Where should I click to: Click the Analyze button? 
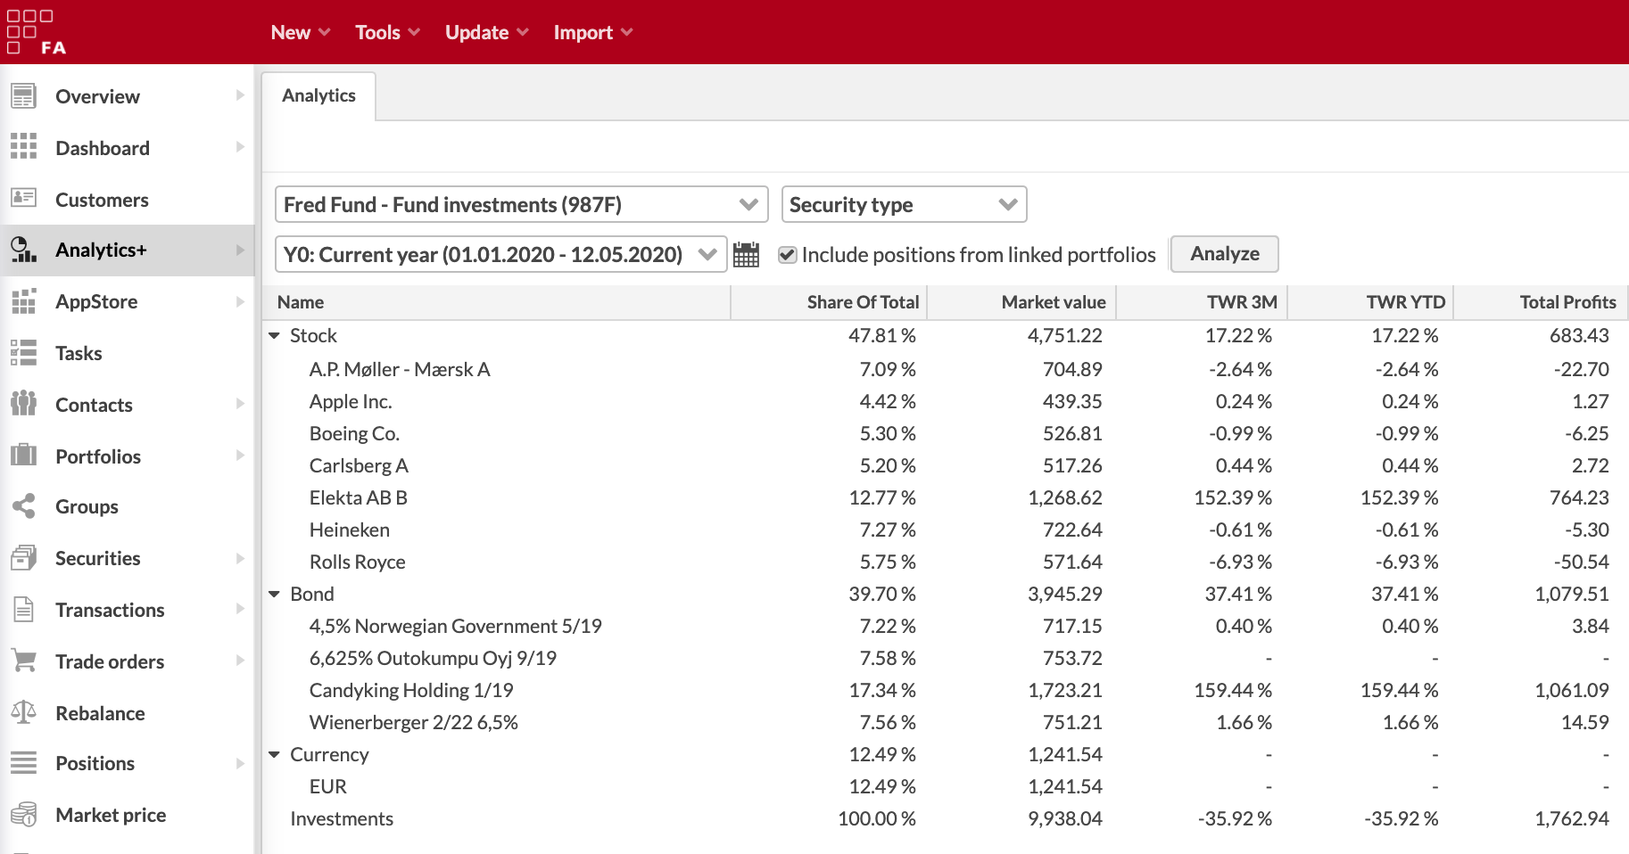1224,254
